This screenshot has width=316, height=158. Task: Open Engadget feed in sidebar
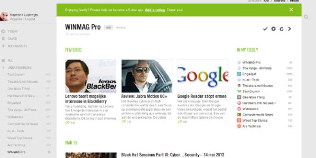coord(14,103)
